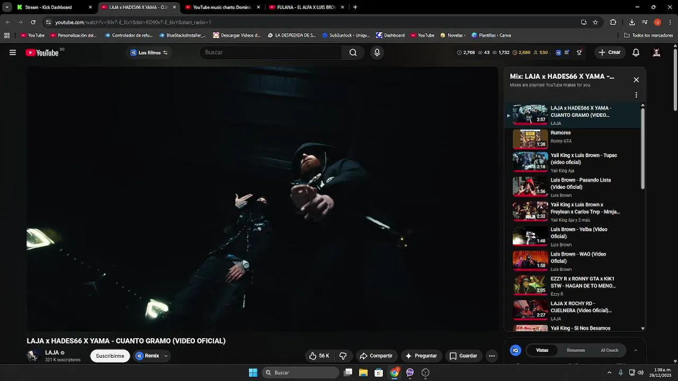Screen dimensions: 678x381
Task: Open Mix playlist three-dot options
Action: (x=636, y=95)
